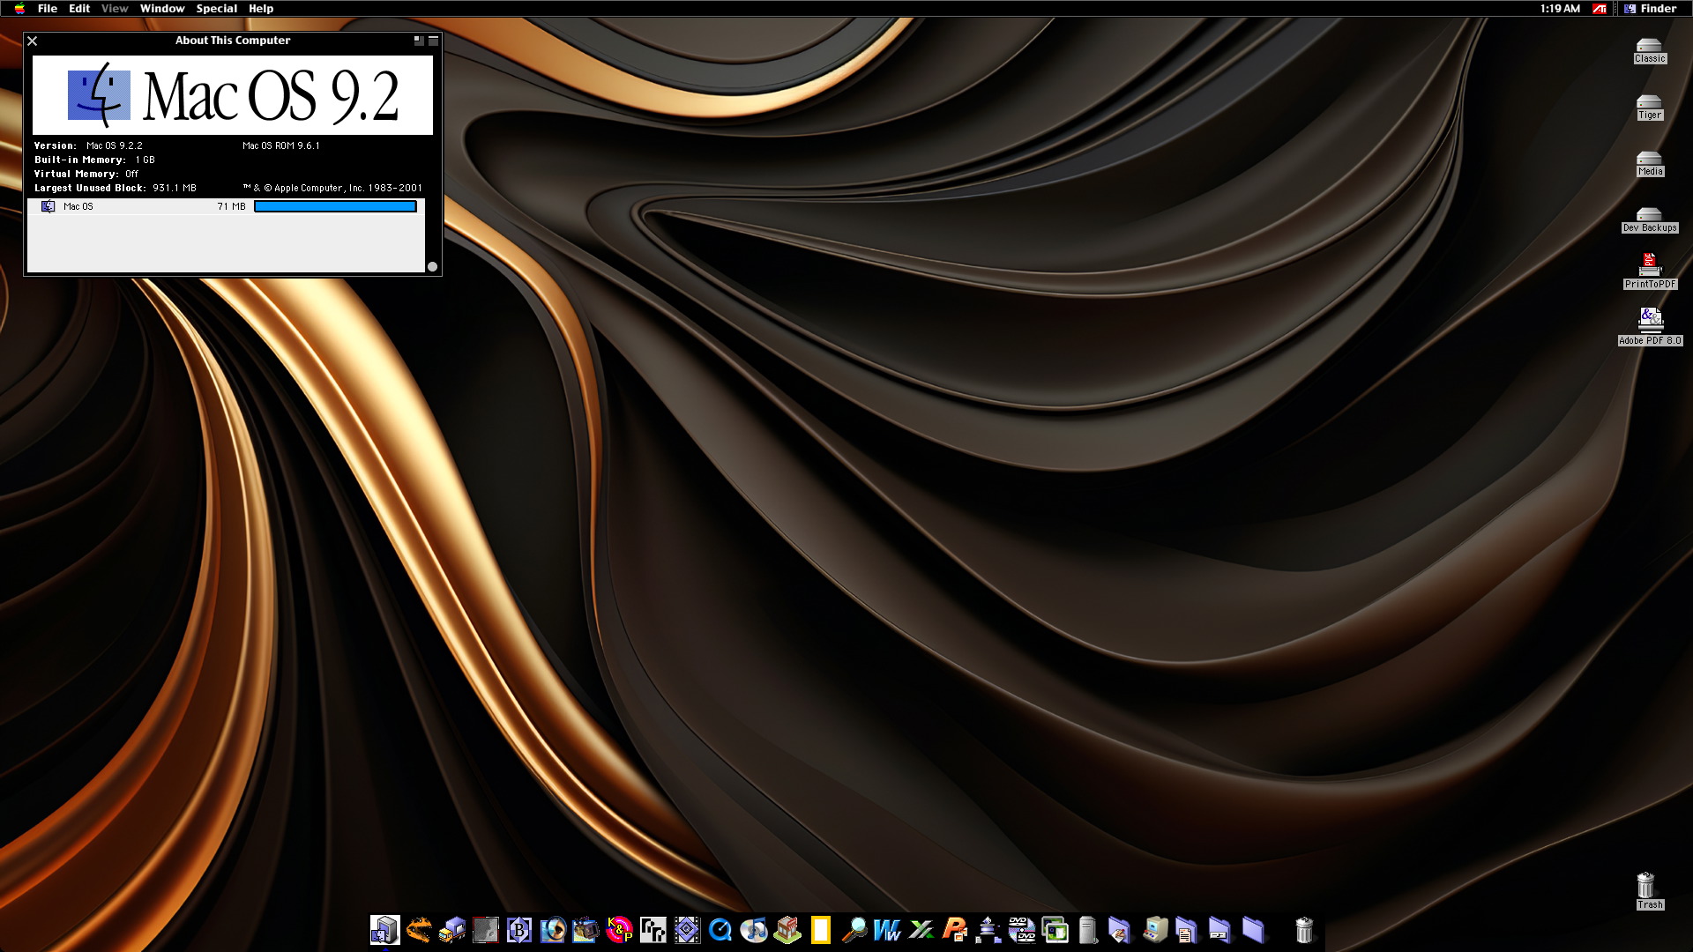Click the ATI control strip icon in the menu bar

pos(1600,9)
